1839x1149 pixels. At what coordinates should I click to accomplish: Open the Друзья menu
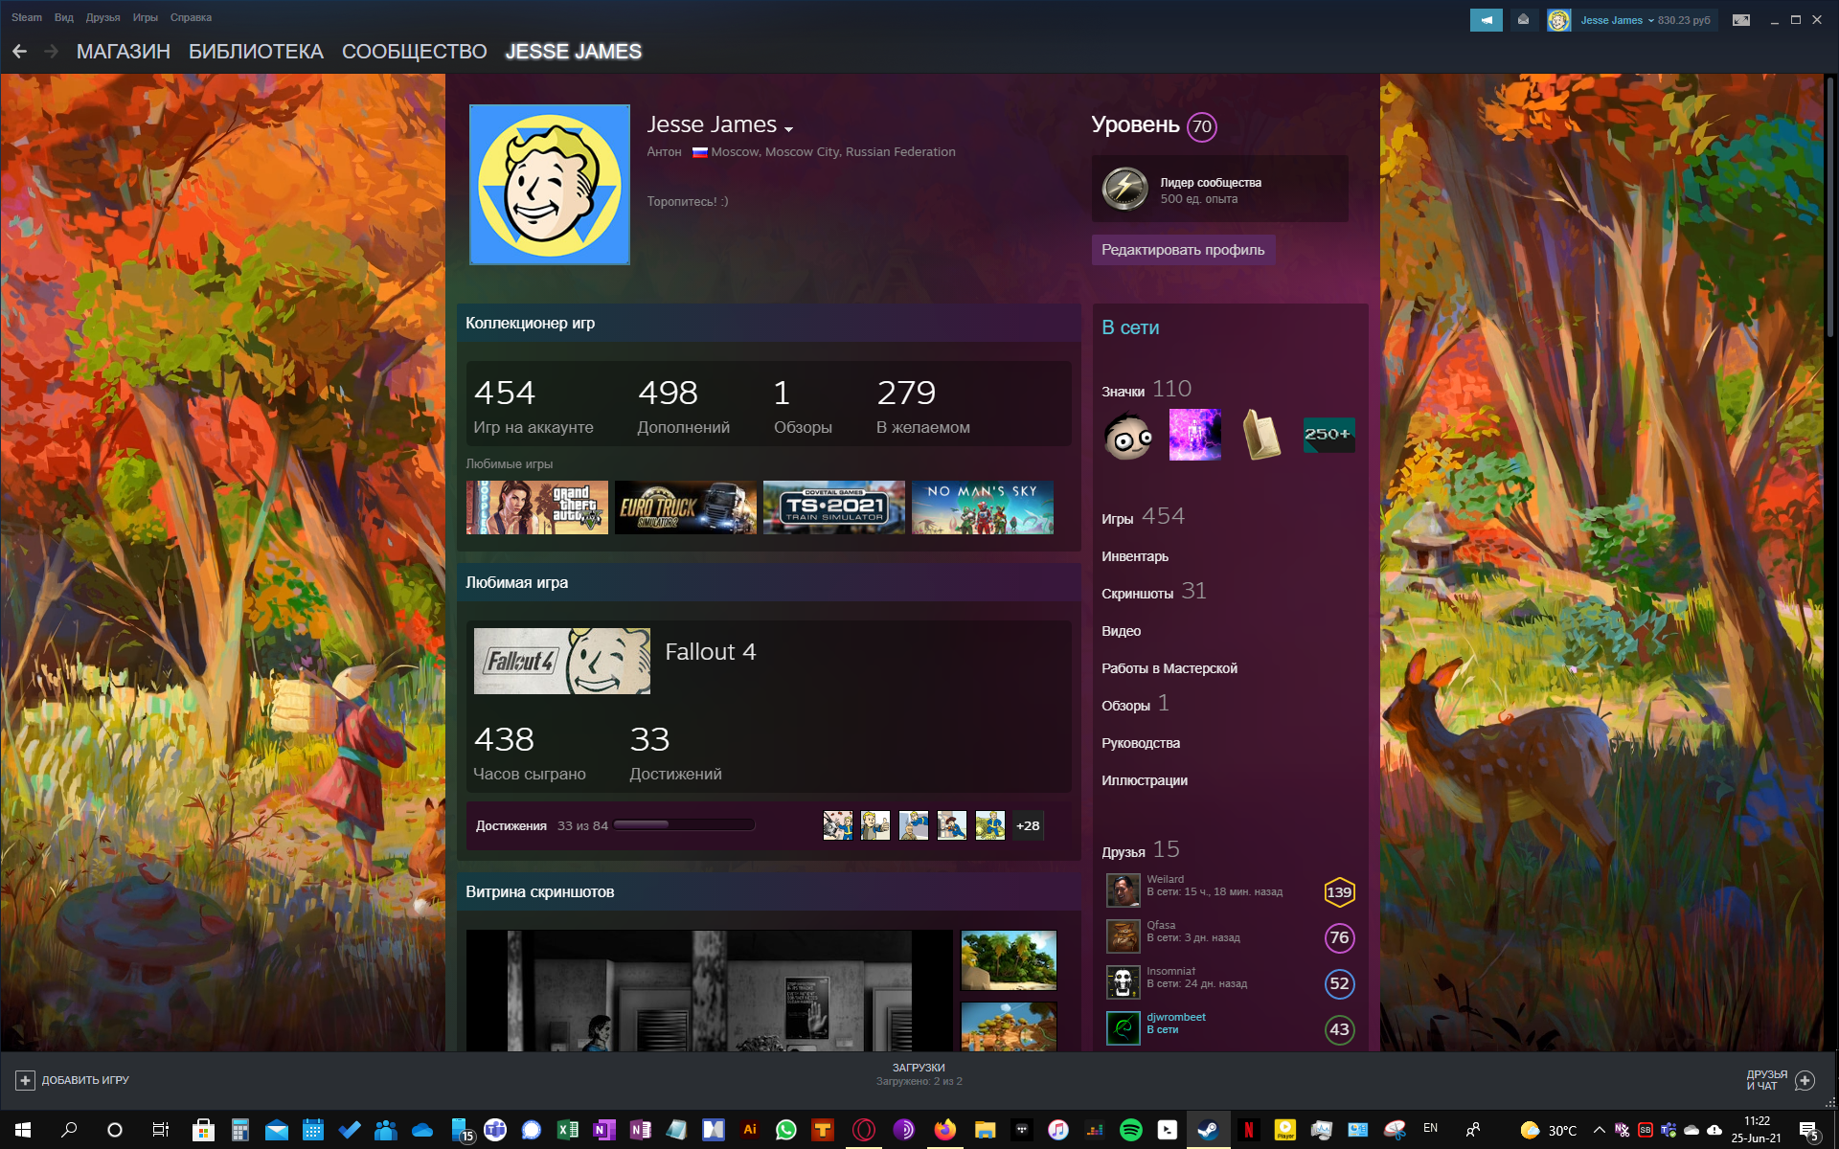coord(102,17)
